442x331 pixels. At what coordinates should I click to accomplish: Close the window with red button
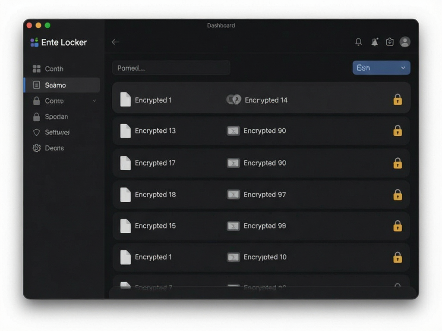[x=29, y=25]
